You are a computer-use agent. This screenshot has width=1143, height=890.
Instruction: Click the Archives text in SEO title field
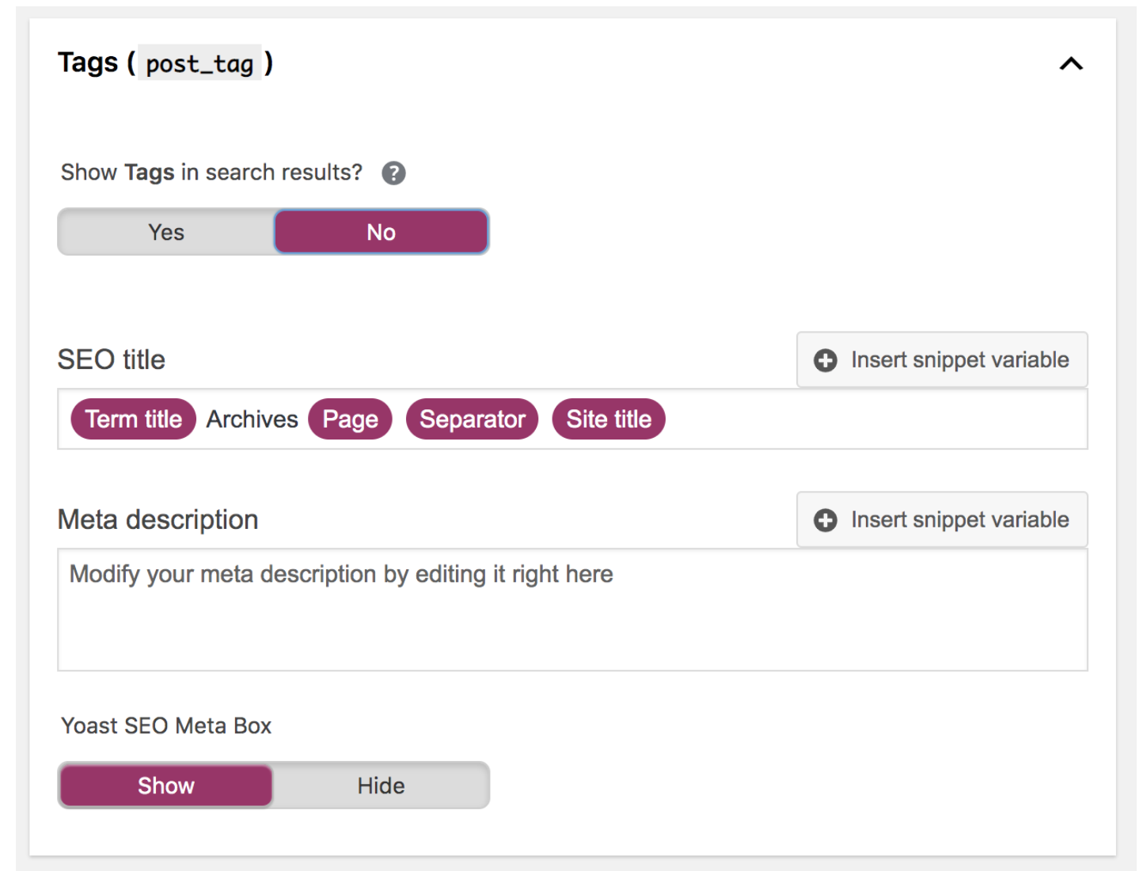[252, 419]
